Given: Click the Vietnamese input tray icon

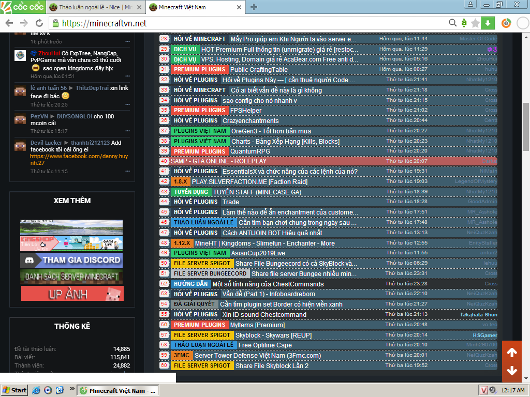Looking at the screenshot, I should tap(483, 390).
